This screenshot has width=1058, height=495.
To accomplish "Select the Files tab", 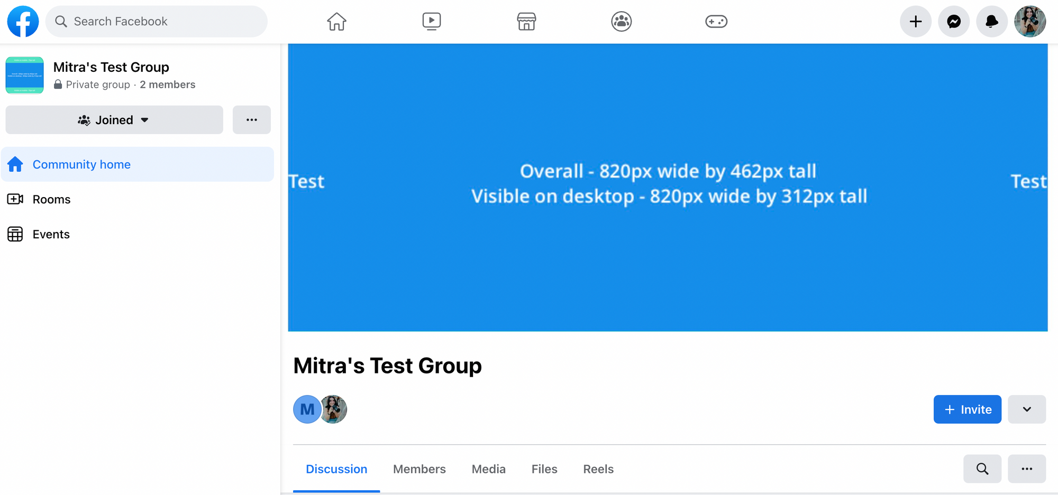I will pyautogui.click(x=544, y=469).
